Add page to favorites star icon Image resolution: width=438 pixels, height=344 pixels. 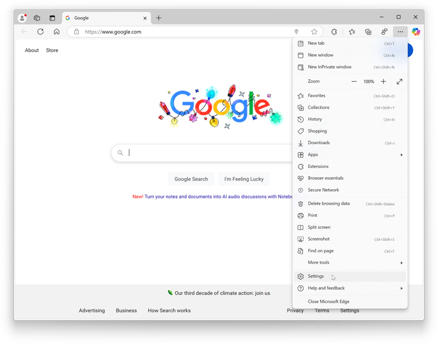(x=314, y=32)
